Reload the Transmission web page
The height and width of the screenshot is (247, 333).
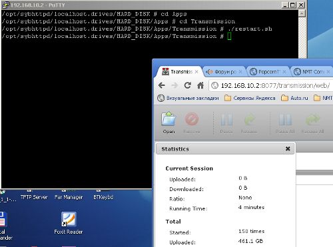click(188, 85)
